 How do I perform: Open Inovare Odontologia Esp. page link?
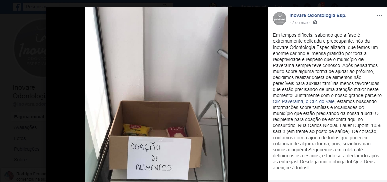coord(318,15)
